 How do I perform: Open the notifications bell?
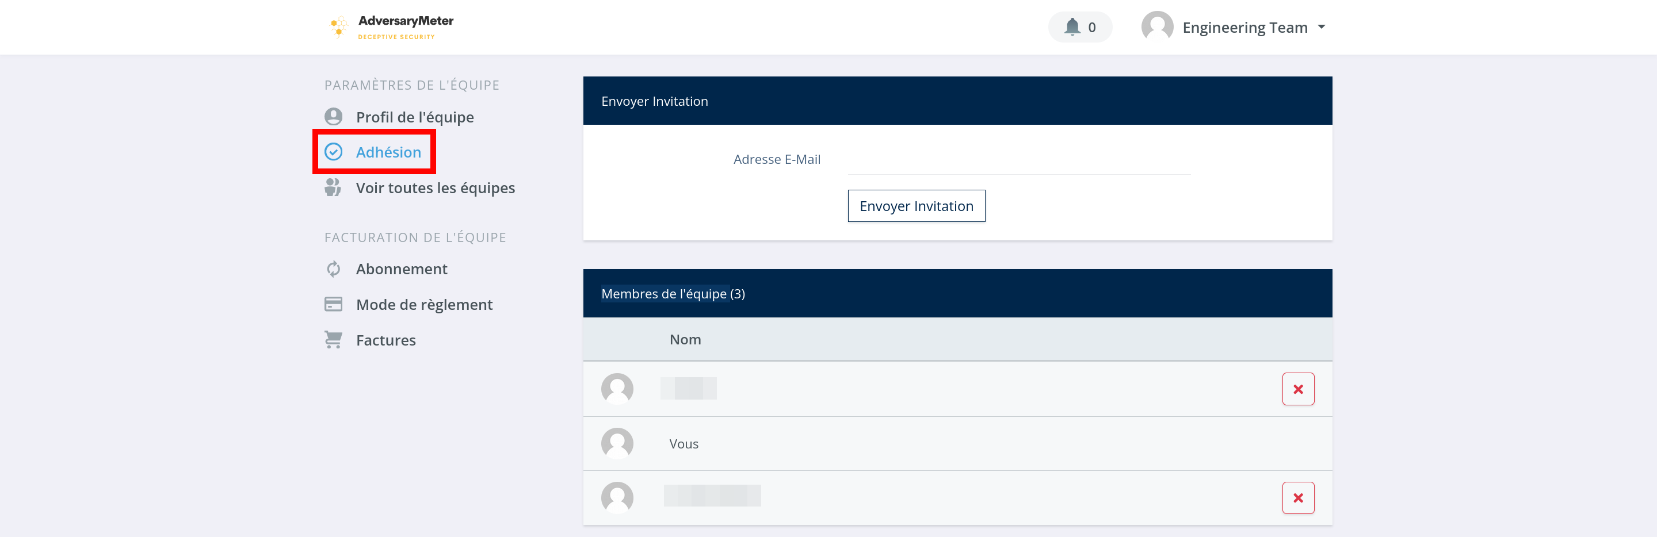pyautogui.click(x=1072, y=27)
